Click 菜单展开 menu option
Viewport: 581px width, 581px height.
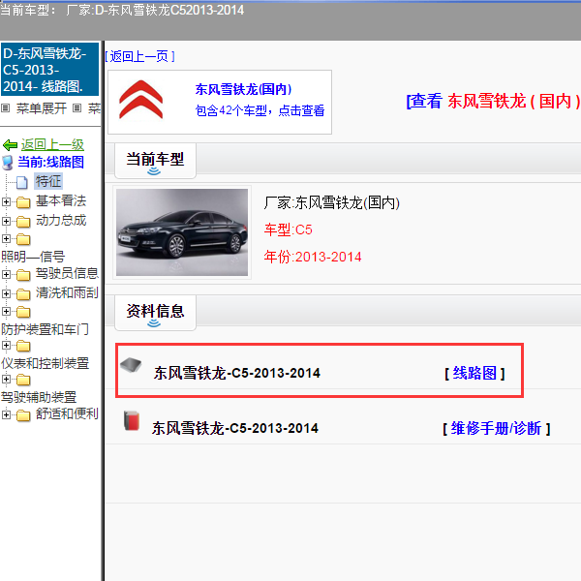(41, 108)
